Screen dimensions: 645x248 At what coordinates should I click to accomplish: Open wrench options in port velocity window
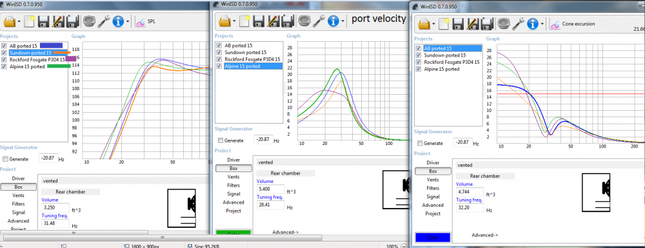click(x=319, y=21)
